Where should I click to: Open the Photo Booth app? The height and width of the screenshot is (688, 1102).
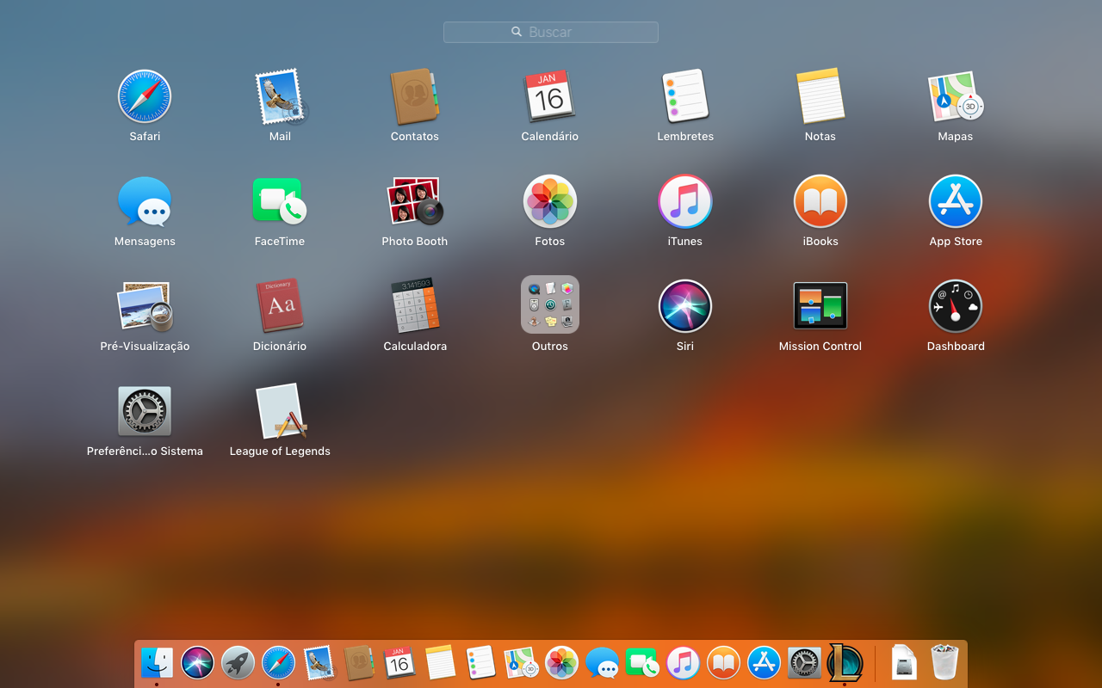pos(415,201)
